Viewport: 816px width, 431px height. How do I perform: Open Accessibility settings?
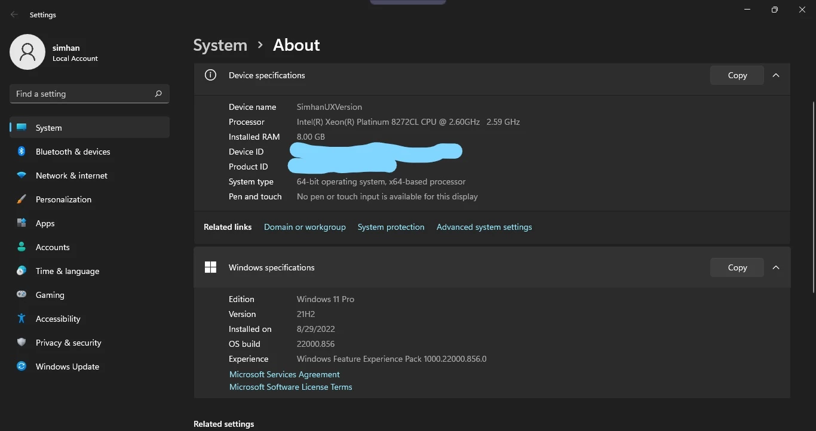click(x=90, y=319)
